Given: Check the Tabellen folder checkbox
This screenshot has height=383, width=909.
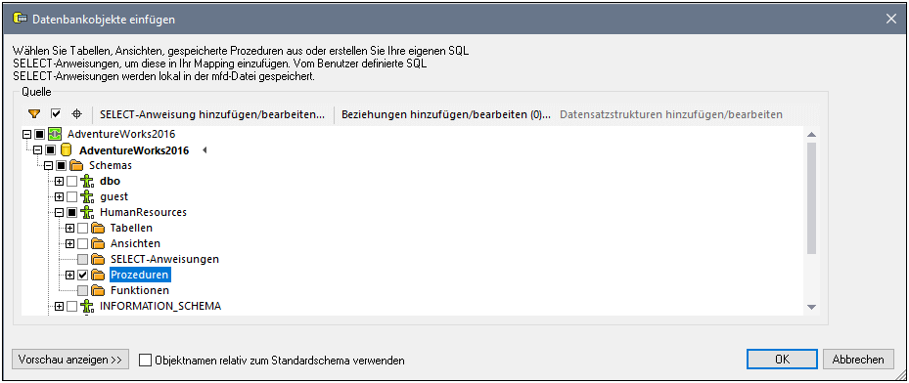Looking at the screenshot, I should click(82, 228).
